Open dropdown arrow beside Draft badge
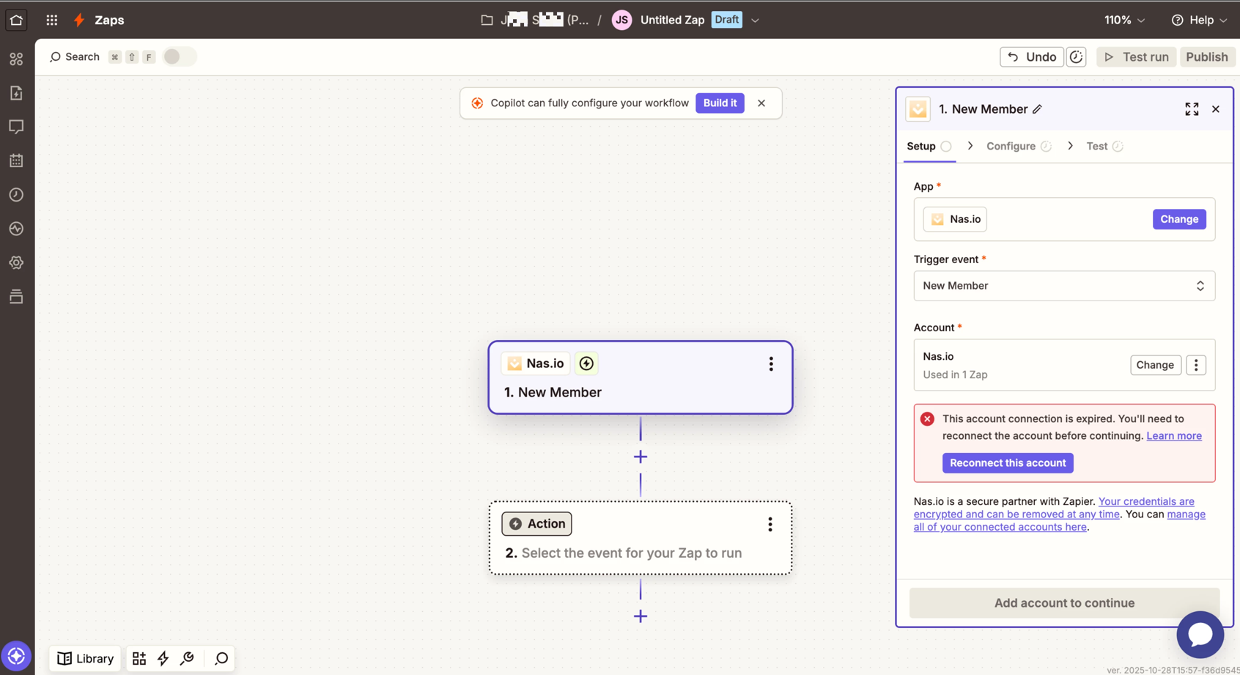This screenshot has width=1240, height=675. point(755,21)
